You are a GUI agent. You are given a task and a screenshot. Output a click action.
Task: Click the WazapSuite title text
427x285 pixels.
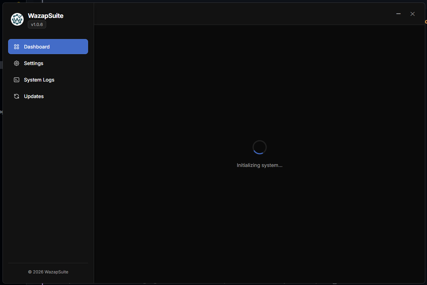pos(45,15)
